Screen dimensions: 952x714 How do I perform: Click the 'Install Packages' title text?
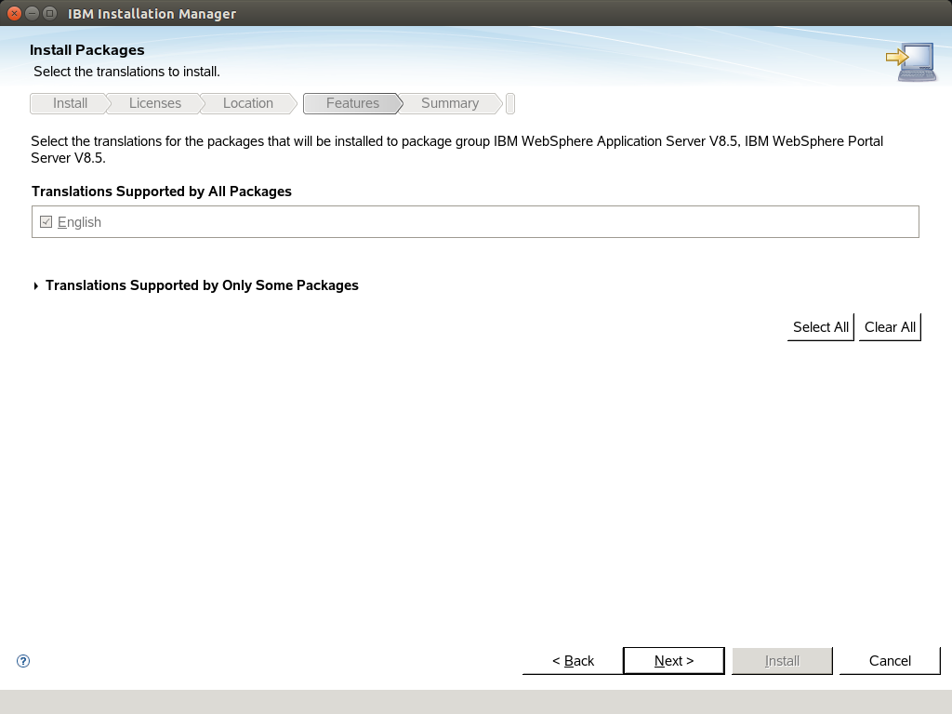(86, 50)
